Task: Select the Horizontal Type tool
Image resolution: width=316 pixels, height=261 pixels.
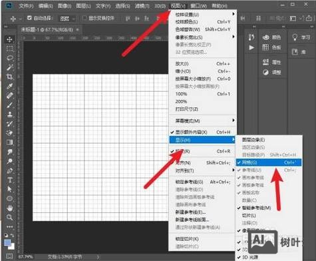Action: point(9,180)
